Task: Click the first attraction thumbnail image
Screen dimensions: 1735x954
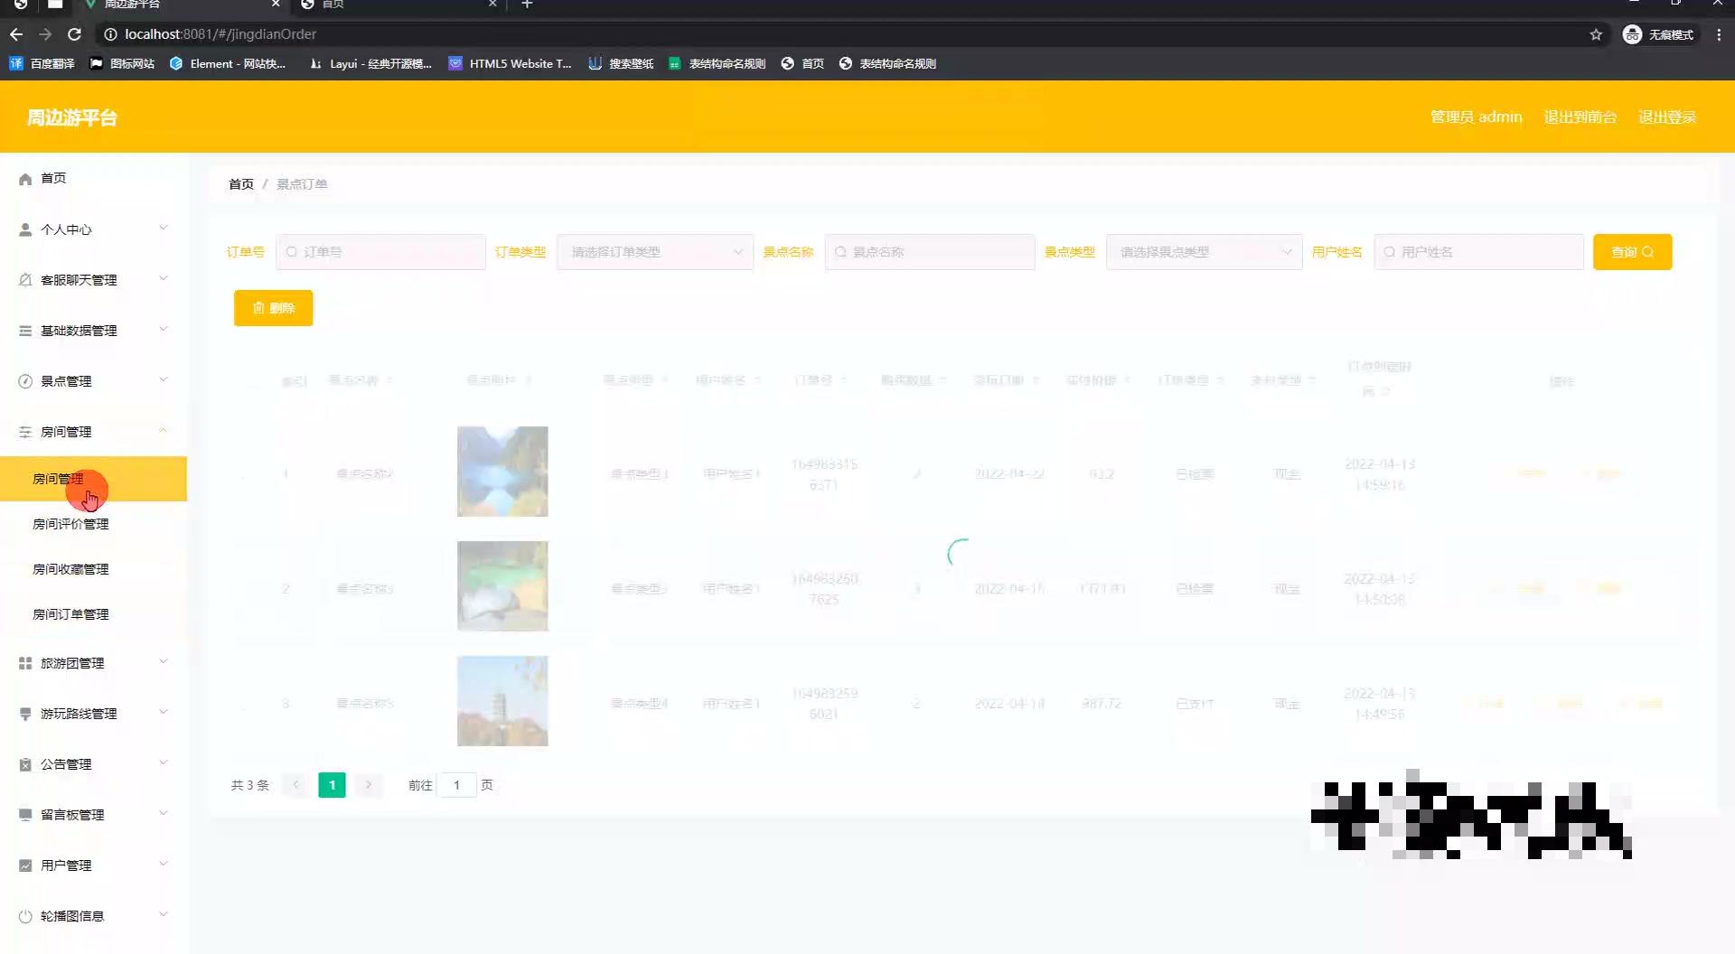Action: (x=502, y=471)
